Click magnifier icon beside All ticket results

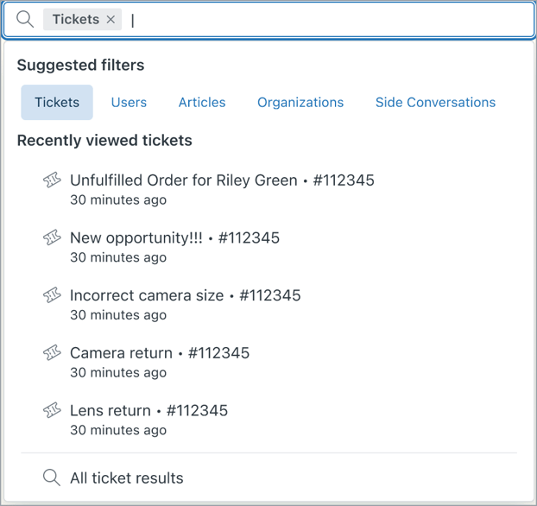52,478
